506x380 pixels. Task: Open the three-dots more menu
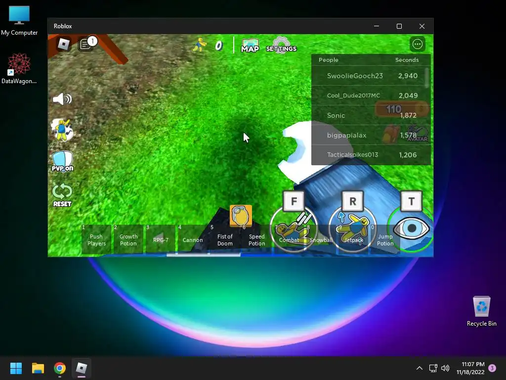[x=417, y=44]
